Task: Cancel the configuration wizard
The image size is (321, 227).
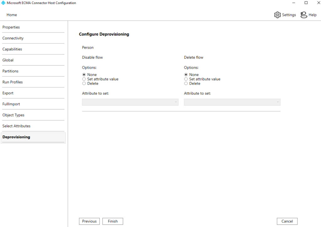Action: point(287,221)
